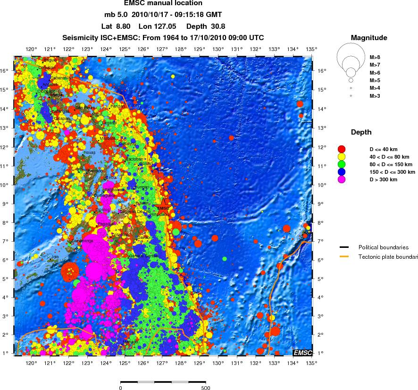Click the Pandan town label
This screenshot has height=390, width=418.
tap(117, 106)
